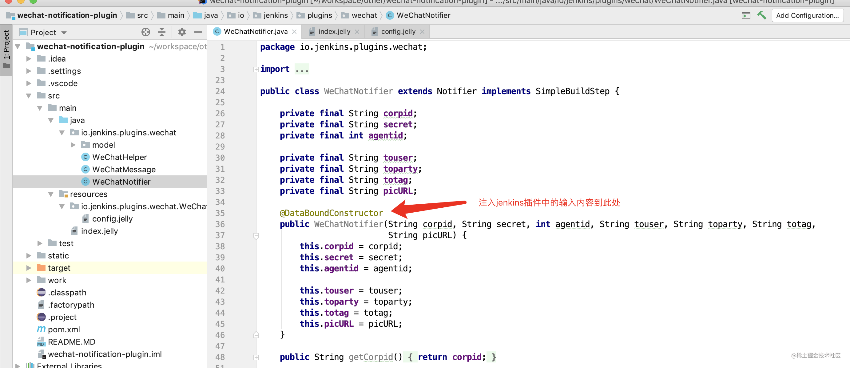Viewport: 850px width, 368px height.
Task: Toggle the 1: Project side tool window tab
Action: tap(6, 50)
